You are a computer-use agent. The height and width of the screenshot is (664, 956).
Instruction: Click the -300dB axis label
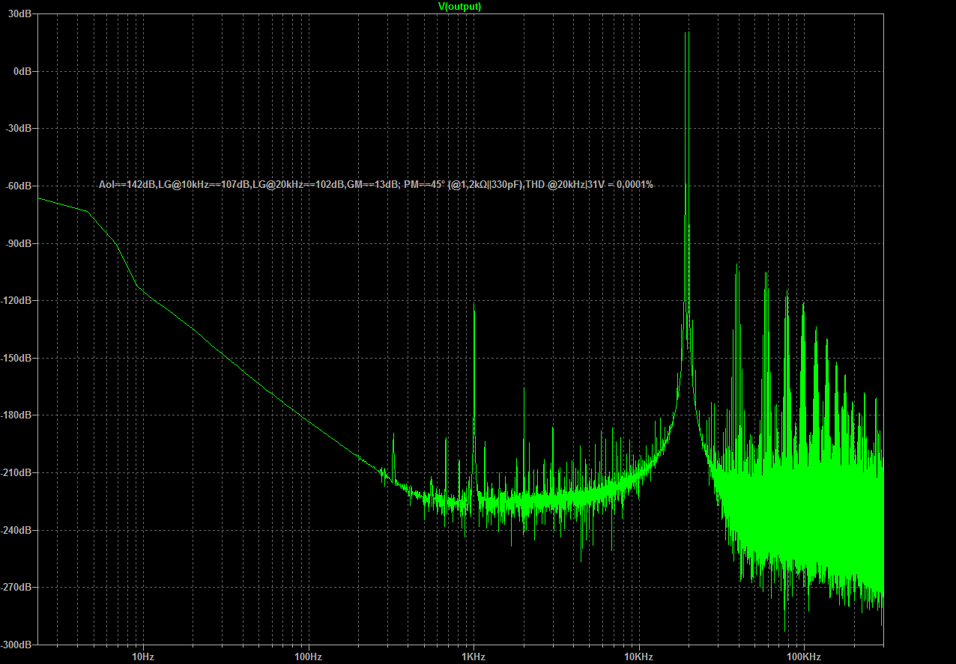click(x=16, y=645)
